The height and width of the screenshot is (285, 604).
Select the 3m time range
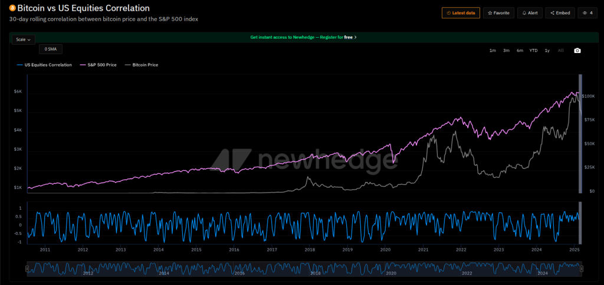pyautogui.click(x=506, y=51)
